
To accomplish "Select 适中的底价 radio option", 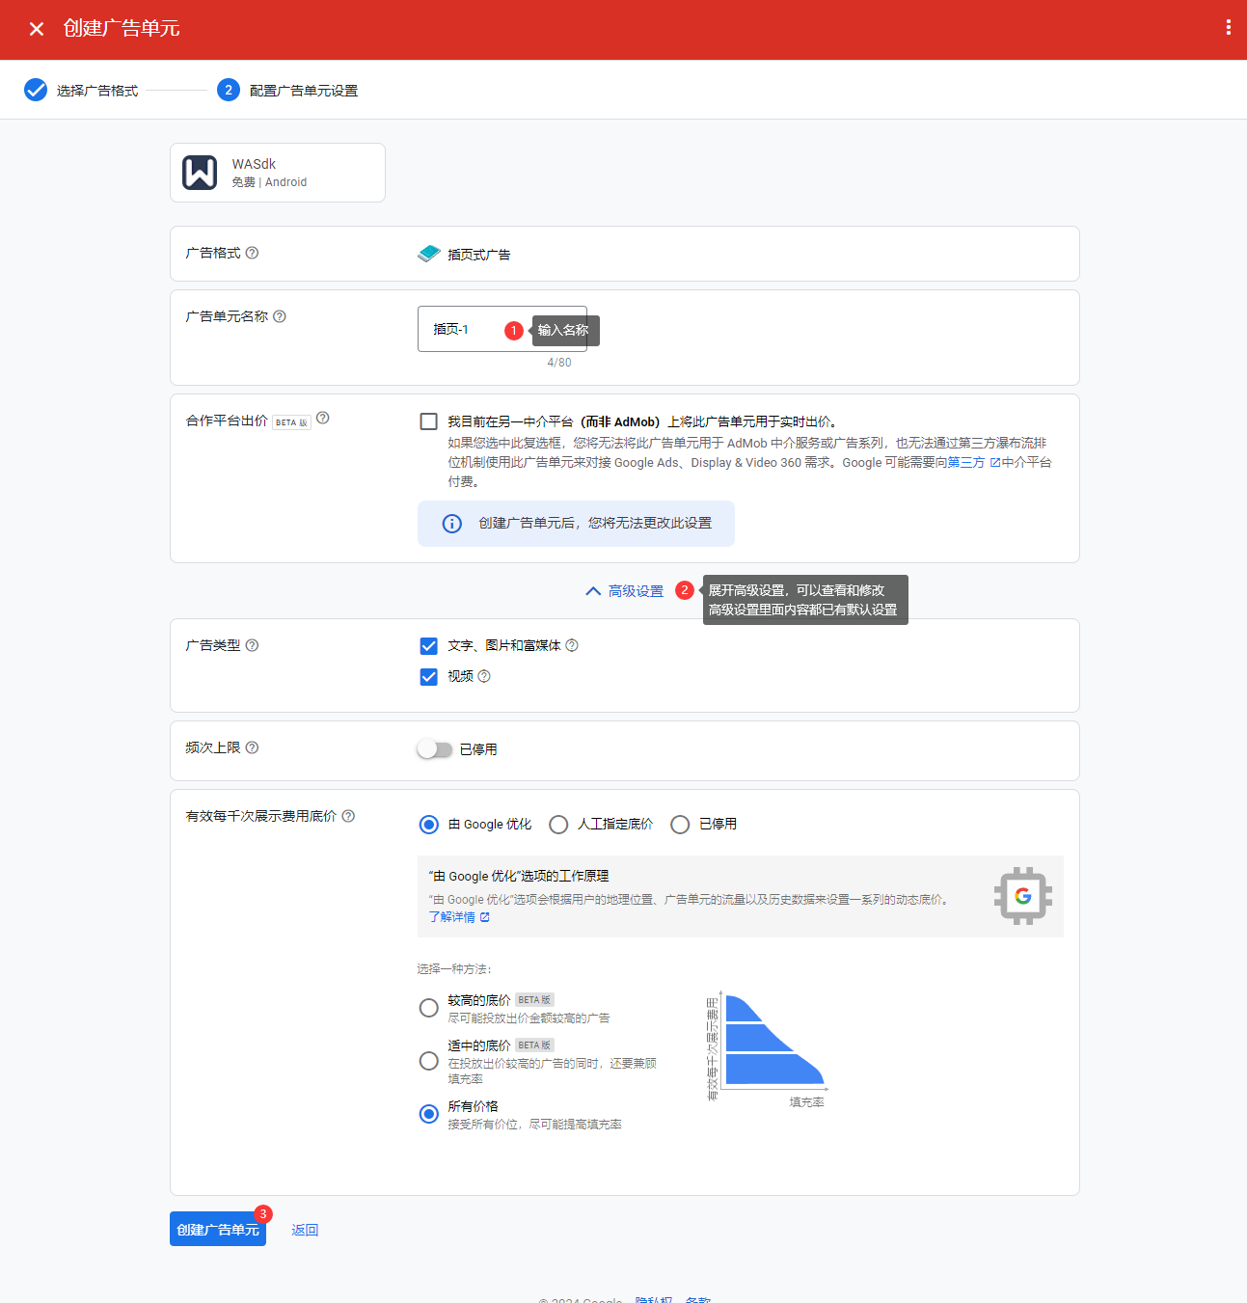I will click(429, 1061).
